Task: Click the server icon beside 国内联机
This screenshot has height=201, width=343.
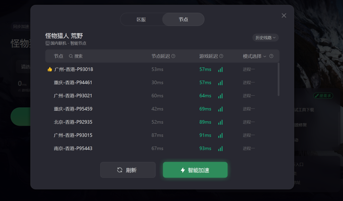Action: (x=48, y=43)
